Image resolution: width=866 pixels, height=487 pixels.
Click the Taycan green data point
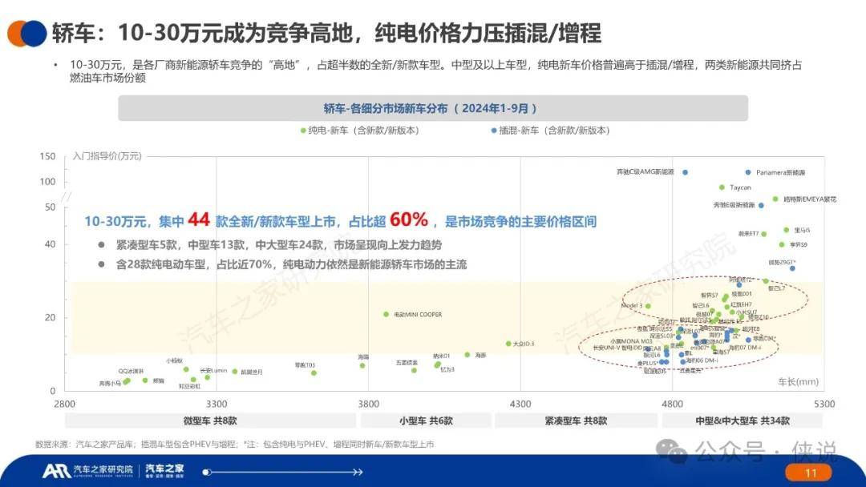pos(722,187)
